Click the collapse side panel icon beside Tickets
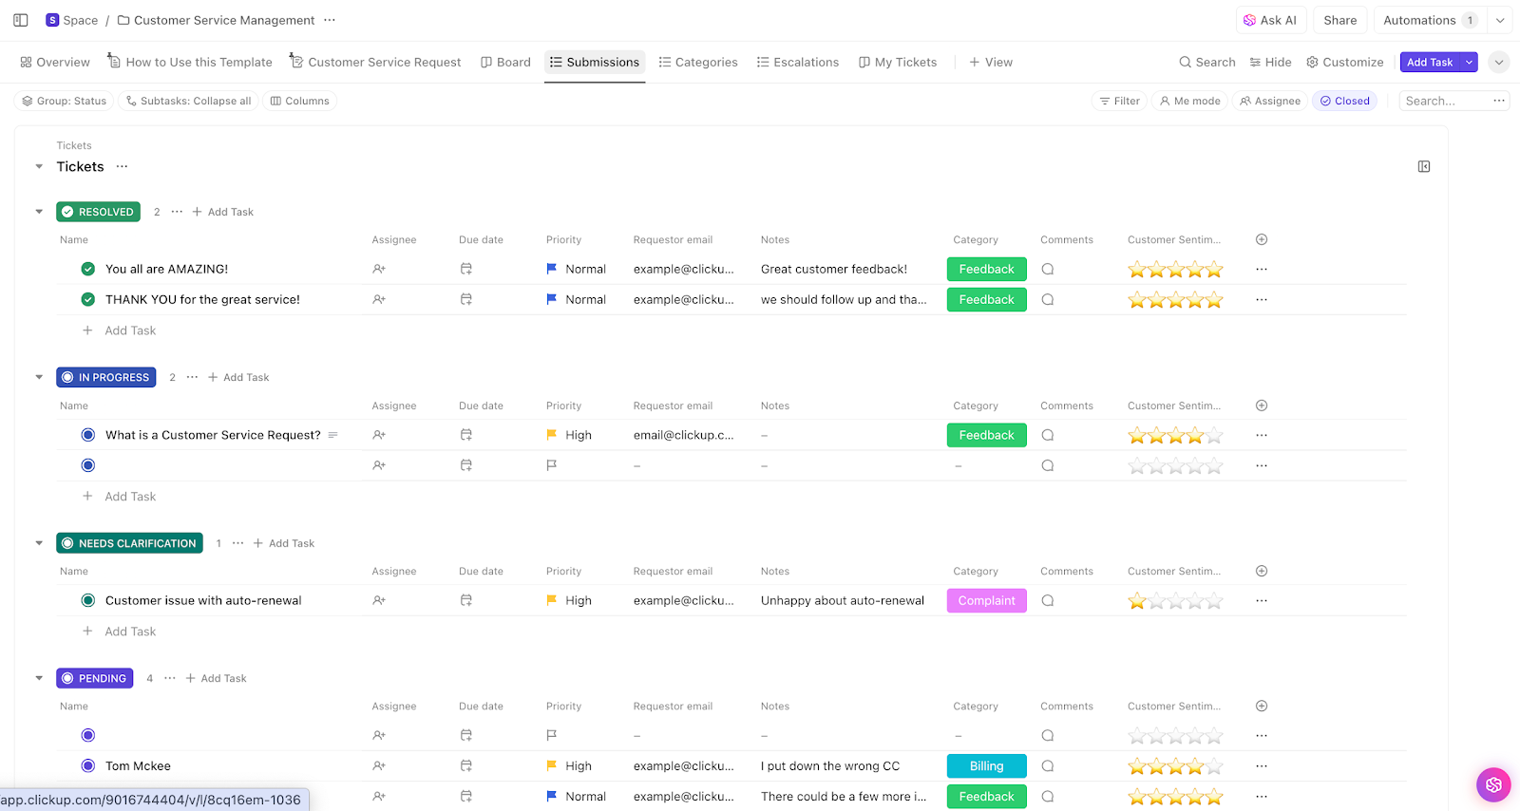This screenshot has height=811, width=1520. click(x=1423, y=166)
